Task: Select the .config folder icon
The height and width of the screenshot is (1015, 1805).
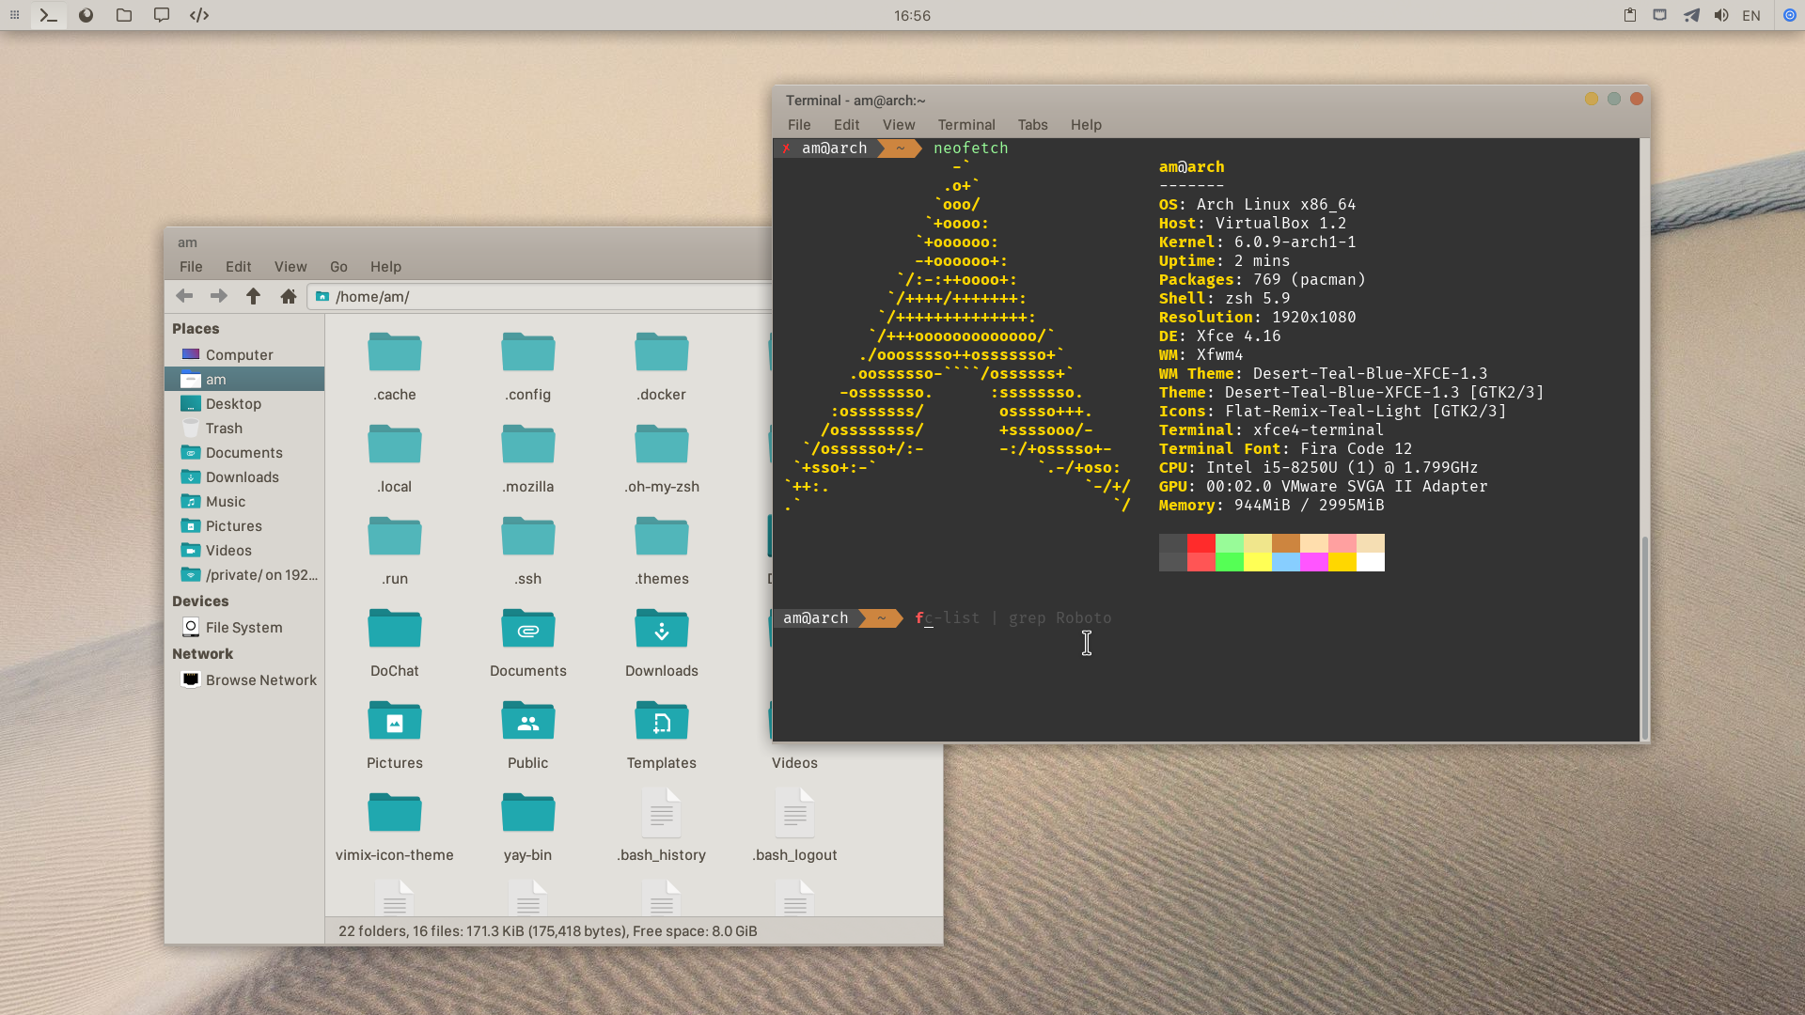Action: [528, 352]
